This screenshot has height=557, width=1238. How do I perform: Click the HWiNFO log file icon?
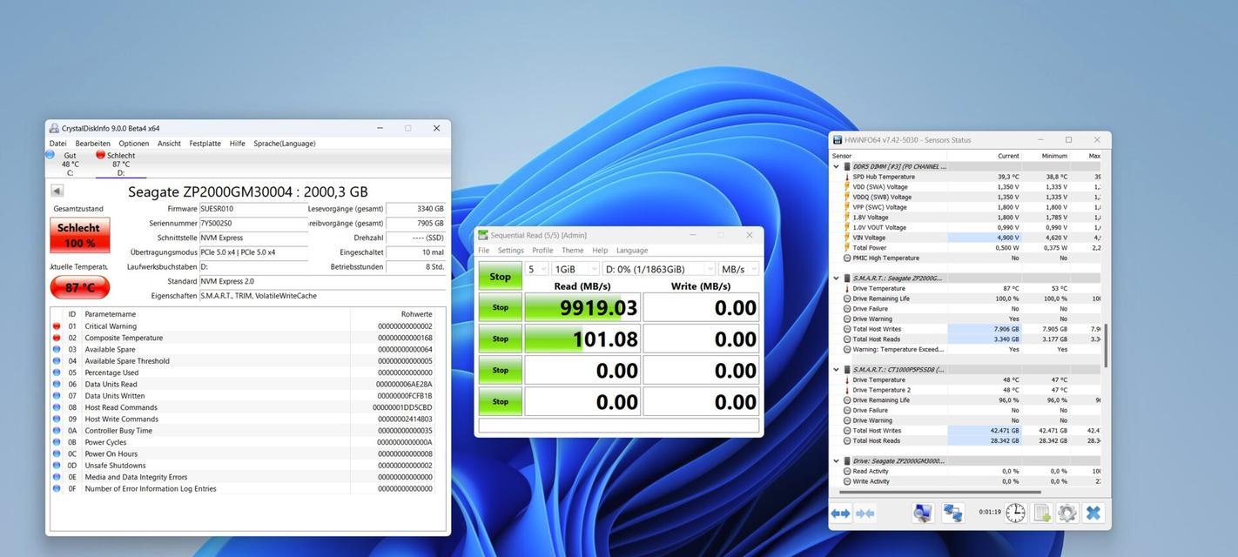click(1041, 513)
